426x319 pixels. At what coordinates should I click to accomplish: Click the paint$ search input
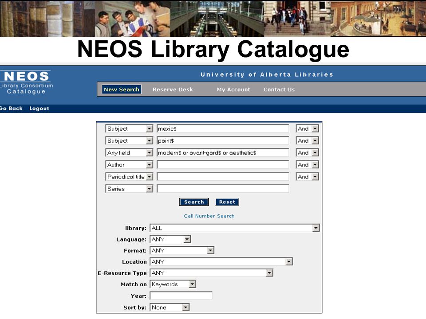tap(223, 140)
